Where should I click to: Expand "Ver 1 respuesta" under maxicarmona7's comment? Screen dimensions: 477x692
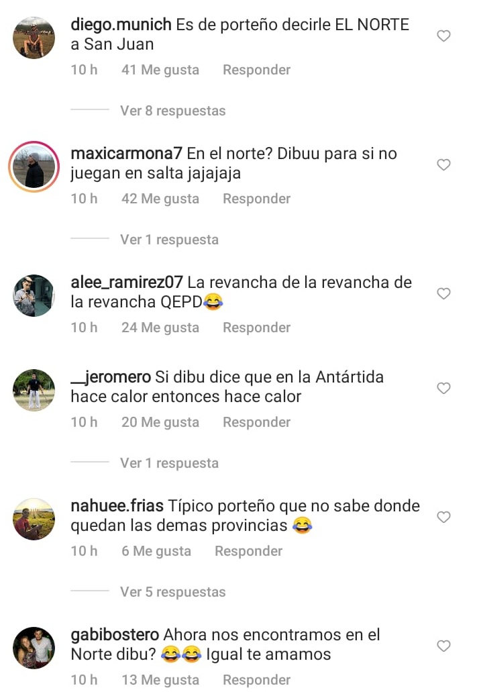(170, 240)
